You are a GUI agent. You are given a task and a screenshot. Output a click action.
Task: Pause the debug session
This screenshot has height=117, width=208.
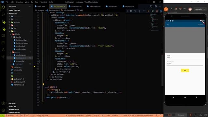(x=131, y=11)
